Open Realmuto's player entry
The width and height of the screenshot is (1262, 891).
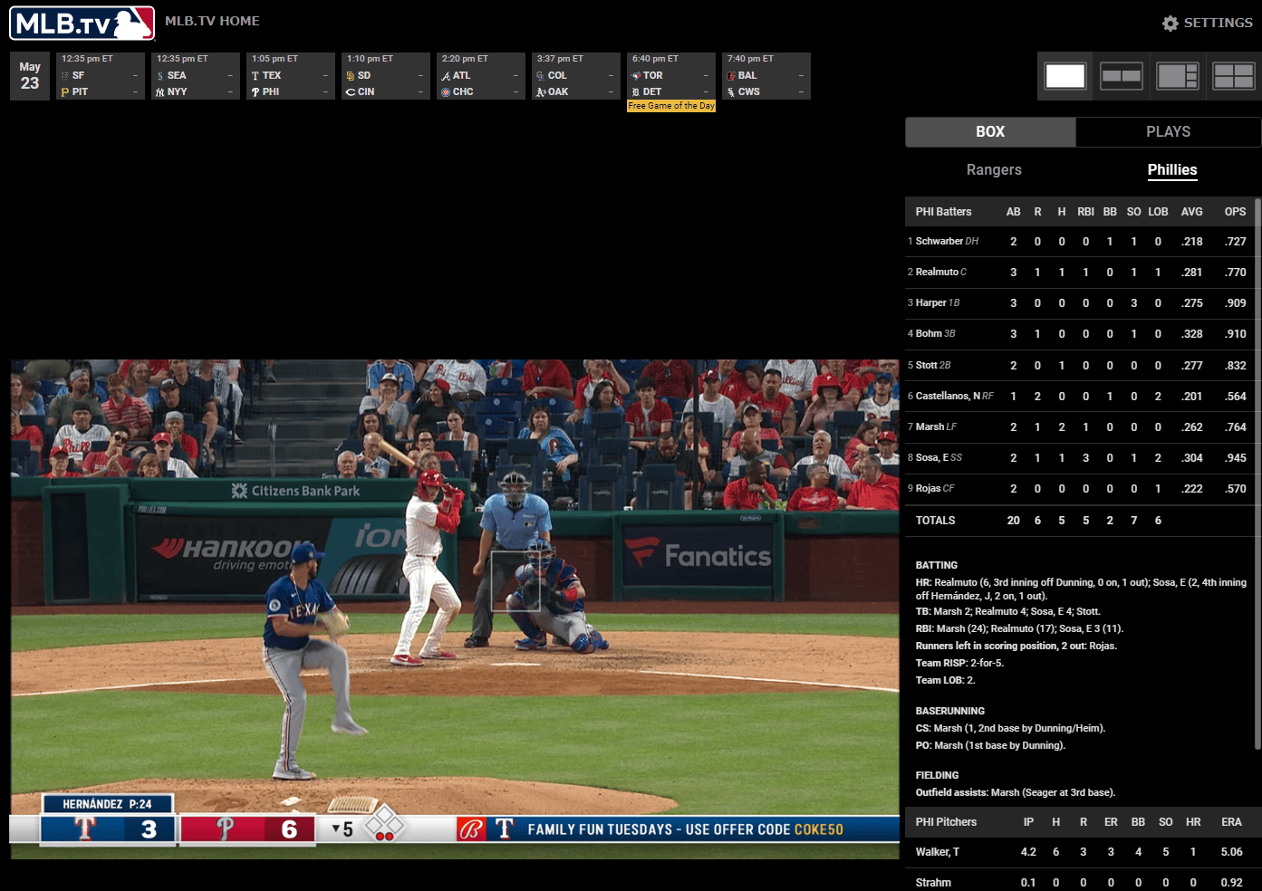(x=937, y=273)
